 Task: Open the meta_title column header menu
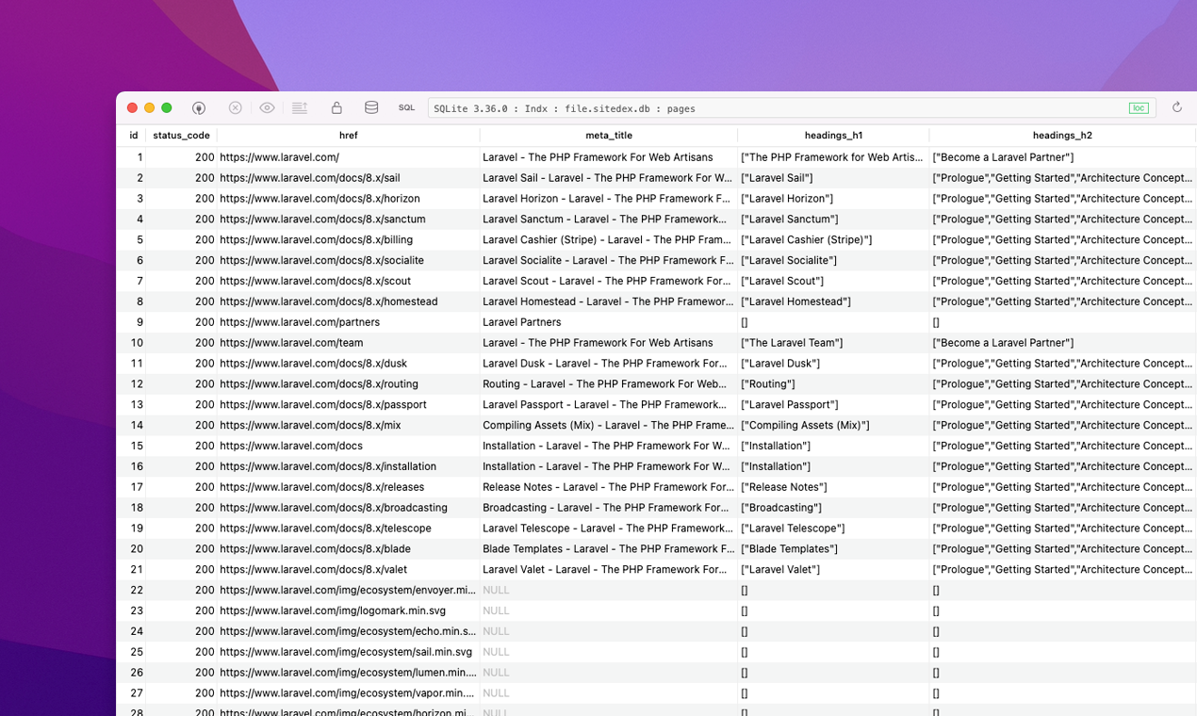click(609, 135)
